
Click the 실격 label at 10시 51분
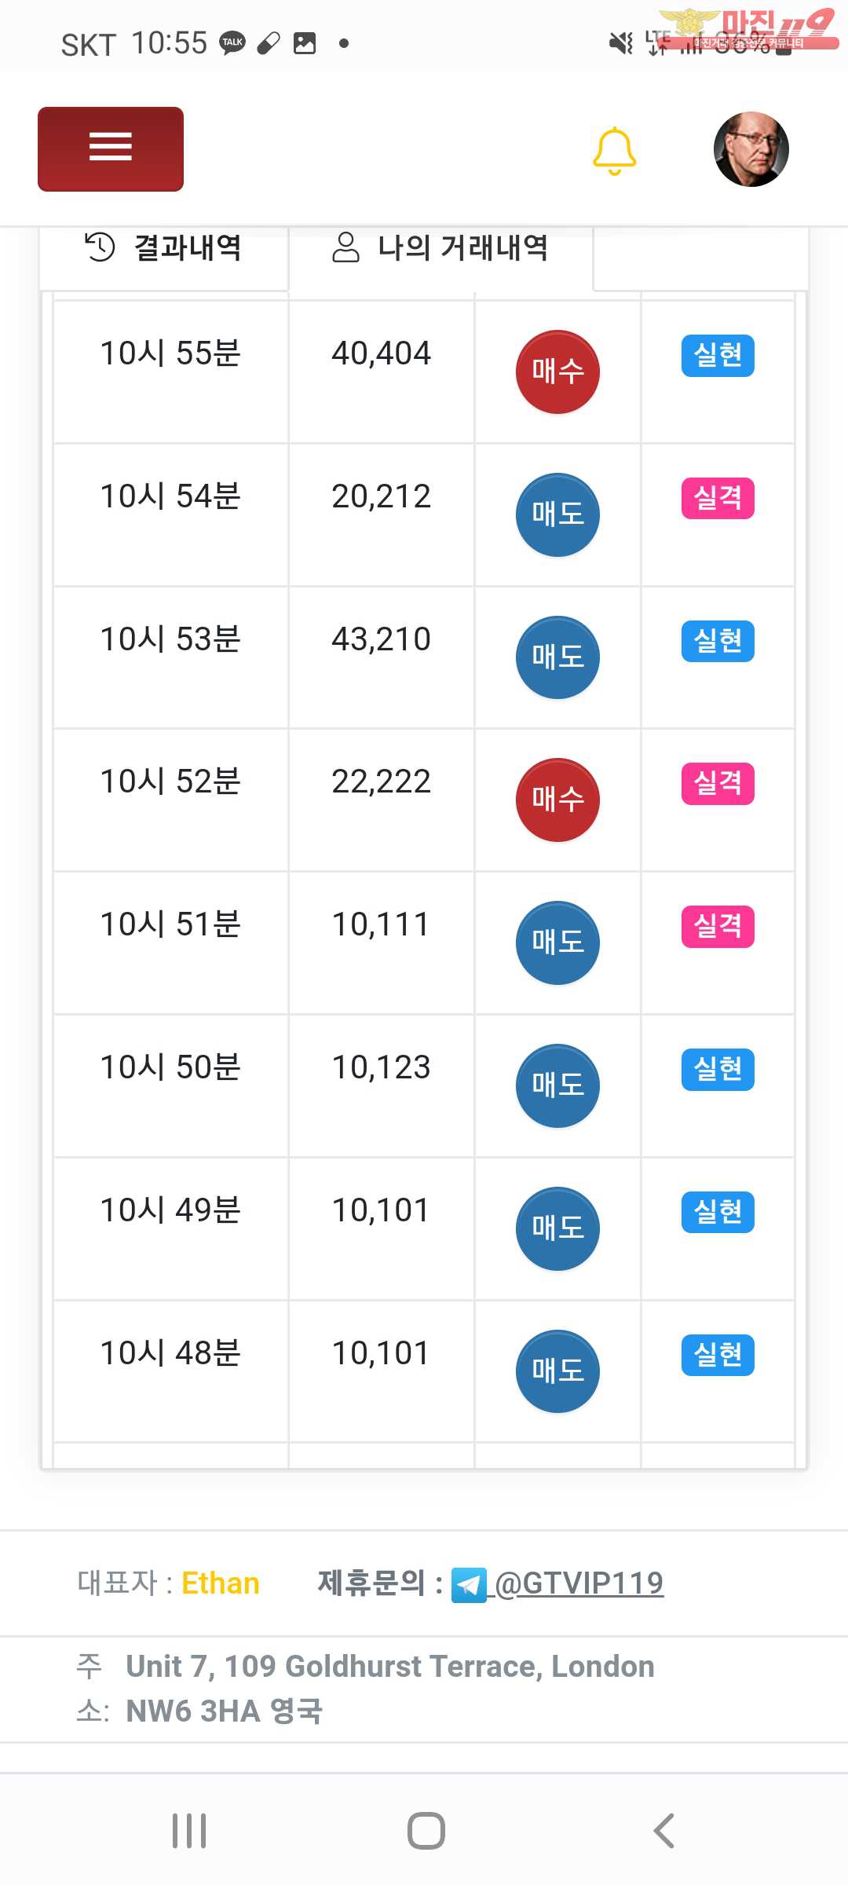pyautogui.click(x=718, y=927)
